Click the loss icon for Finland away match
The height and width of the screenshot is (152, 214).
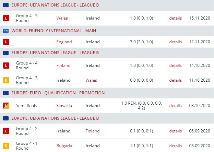[x=5, y=65]
